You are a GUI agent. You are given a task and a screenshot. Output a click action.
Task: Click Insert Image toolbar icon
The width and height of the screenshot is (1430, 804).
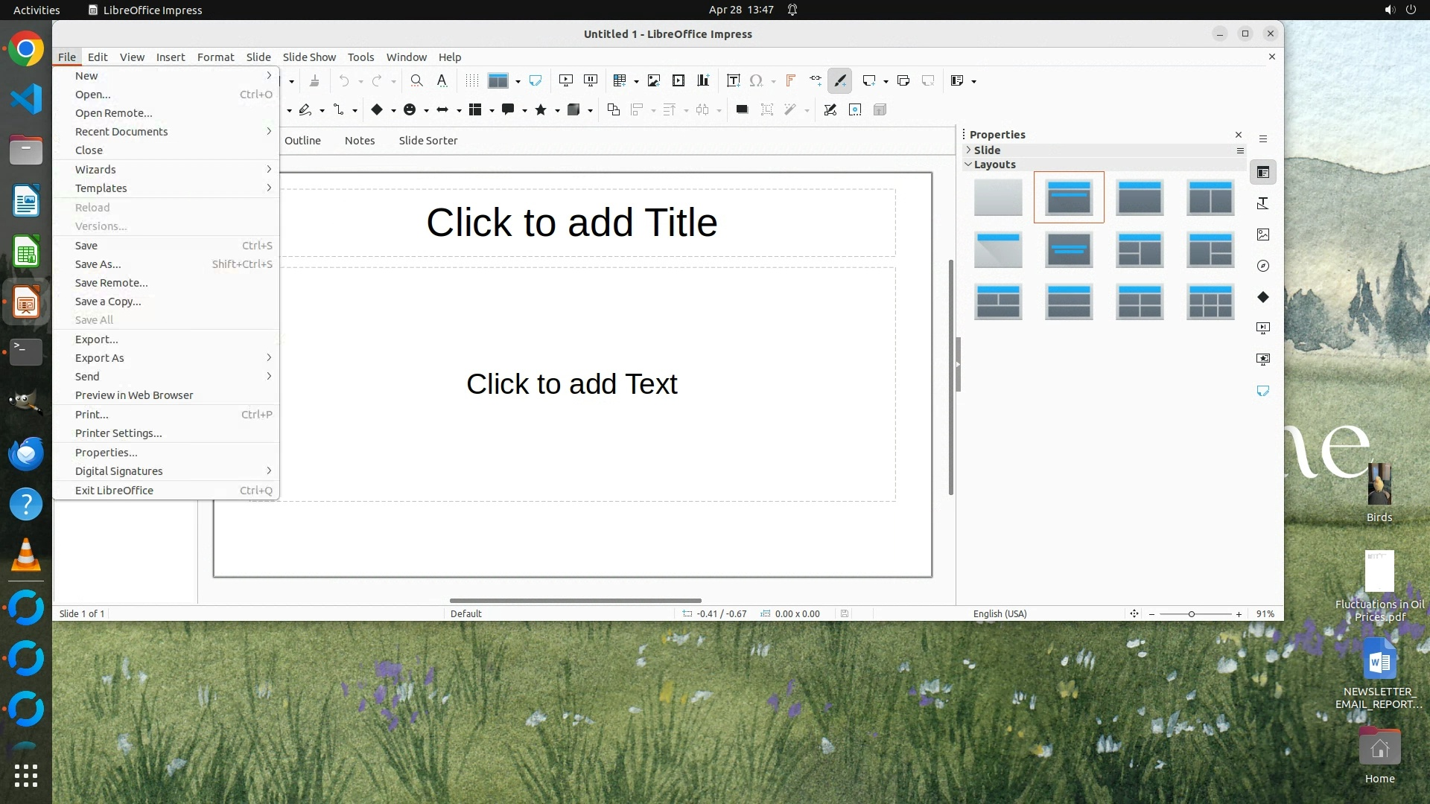(x=654, y=80)
